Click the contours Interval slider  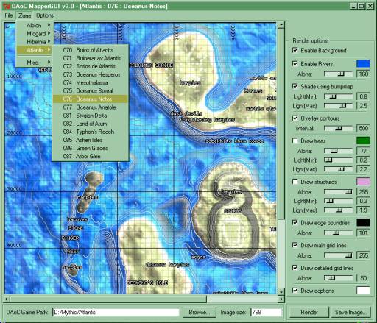[x=338, y=128]
